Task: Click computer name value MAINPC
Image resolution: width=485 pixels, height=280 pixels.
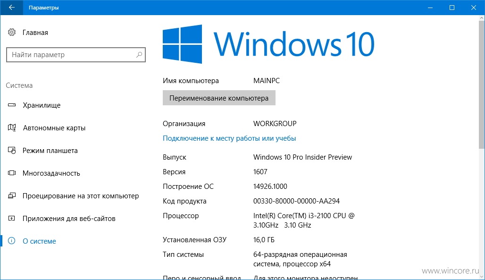Action: (x=266, y=81)
